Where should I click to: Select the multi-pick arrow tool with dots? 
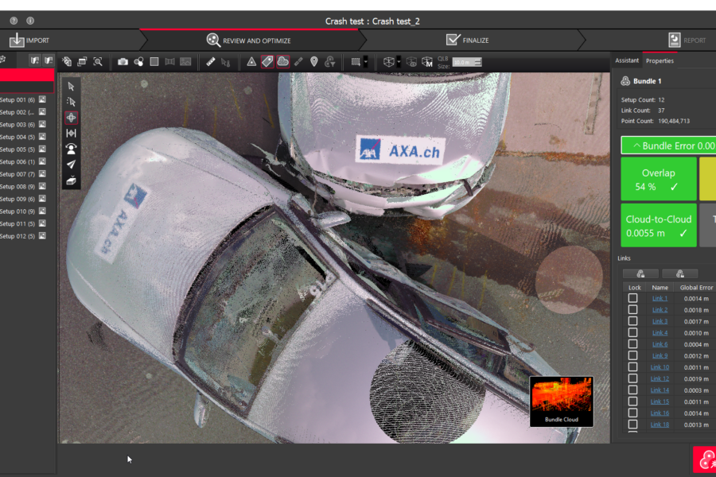tap(71, 102)
